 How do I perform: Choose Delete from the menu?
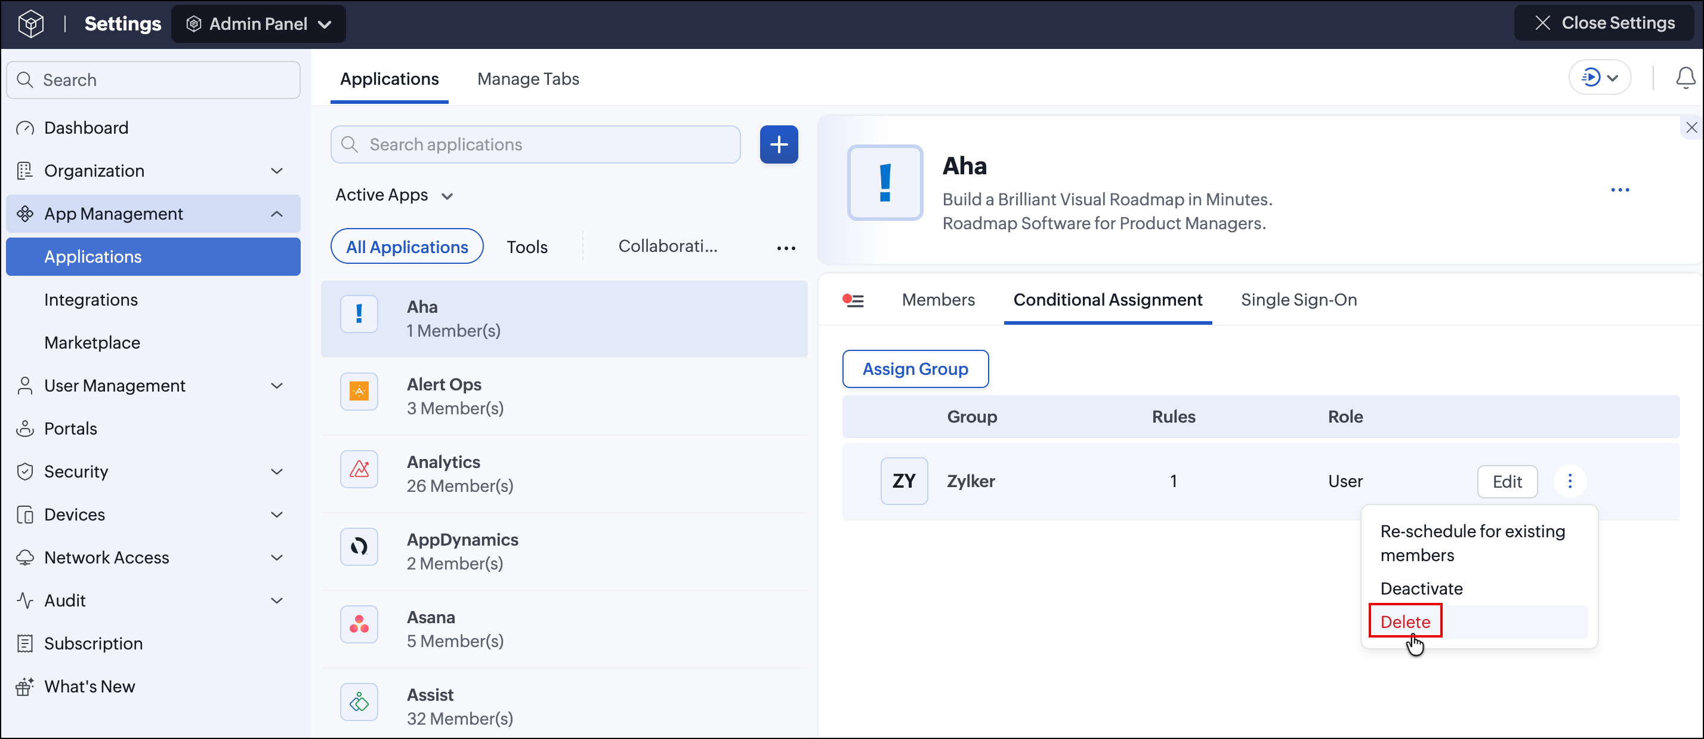click(x=1405, y=622)
